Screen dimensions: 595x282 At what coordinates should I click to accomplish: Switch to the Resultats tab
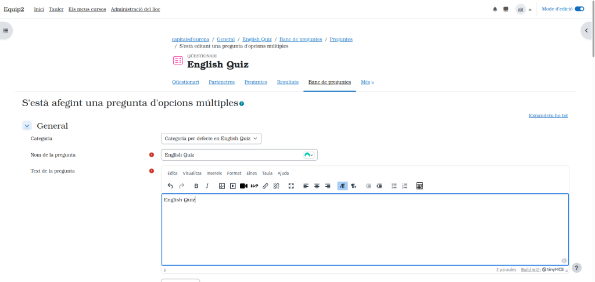(x=288, y=82)
